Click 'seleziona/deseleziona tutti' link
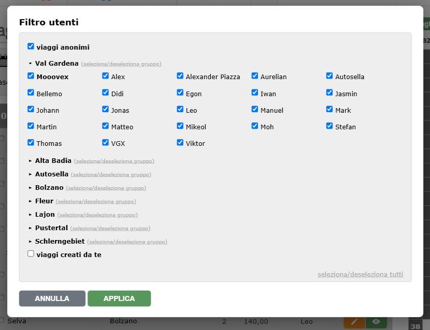The width and height of the screenshot is (430, 330). coord(361,275)
